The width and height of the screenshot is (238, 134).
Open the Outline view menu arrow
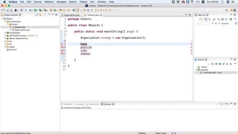click(x=235, y=64)
